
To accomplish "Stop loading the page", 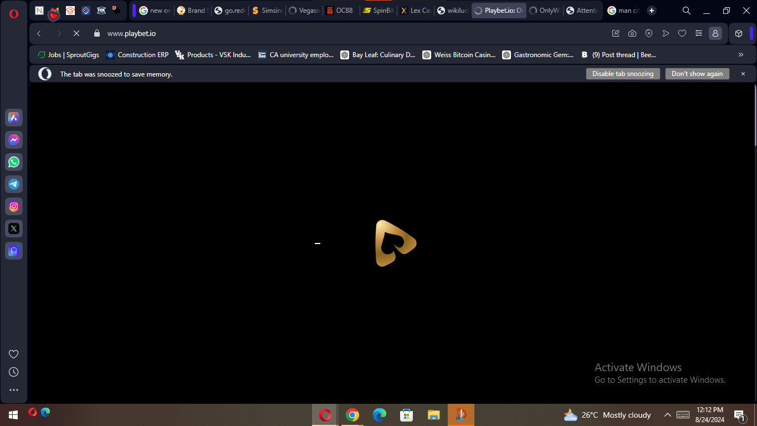I will pos(76,33).
